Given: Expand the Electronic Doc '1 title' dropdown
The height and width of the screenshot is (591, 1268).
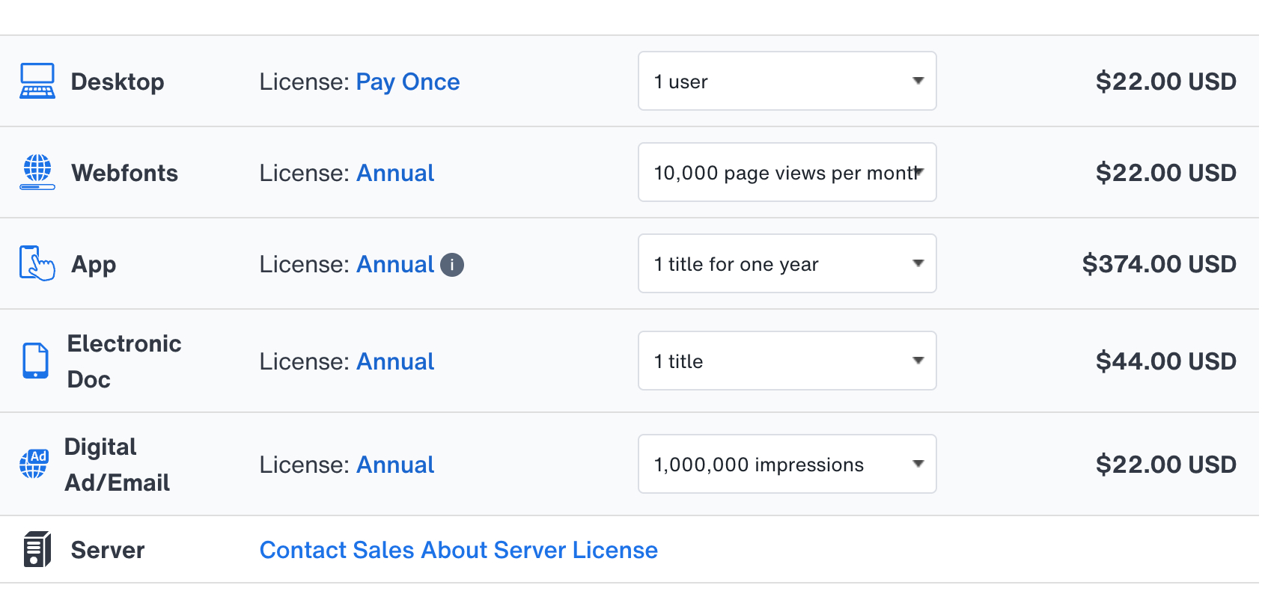Looking at the screenshot, I should point(787,361).
